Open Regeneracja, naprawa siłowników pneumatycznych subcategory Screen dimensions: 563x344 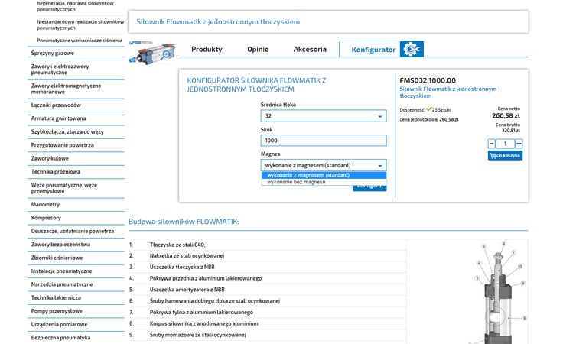point(75,6)
